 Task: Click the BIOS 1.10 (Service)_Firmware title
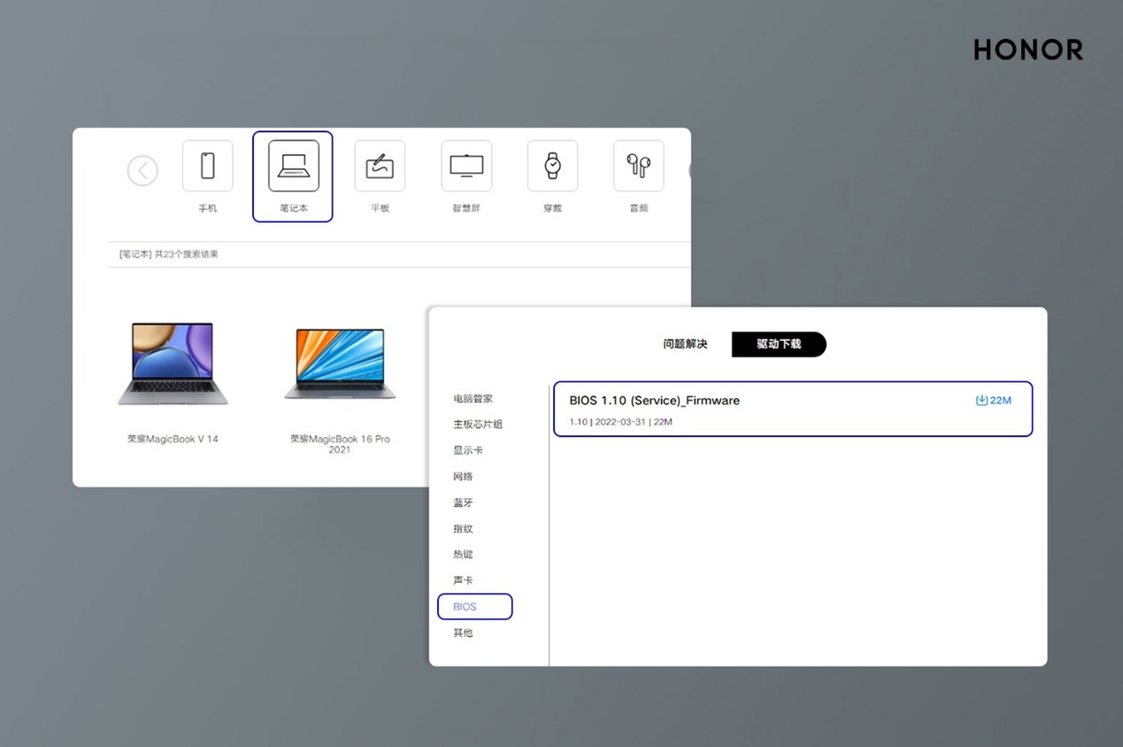[654, 400]
